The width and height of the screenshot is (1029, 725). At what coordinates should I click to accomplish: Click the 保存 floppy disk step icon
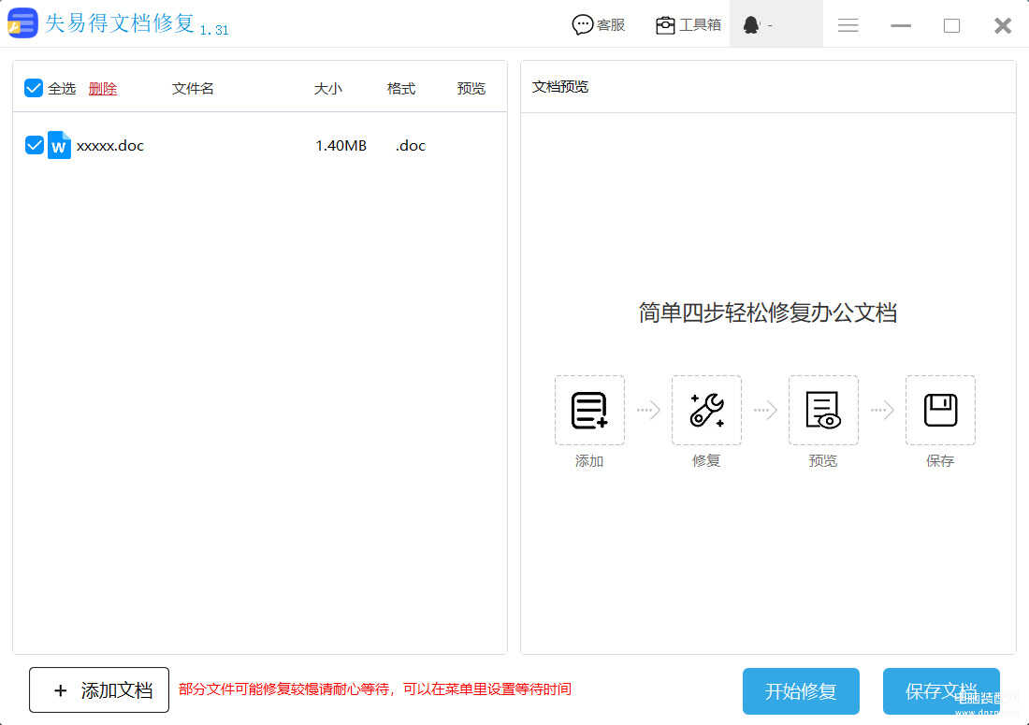[x=940, y=410]
